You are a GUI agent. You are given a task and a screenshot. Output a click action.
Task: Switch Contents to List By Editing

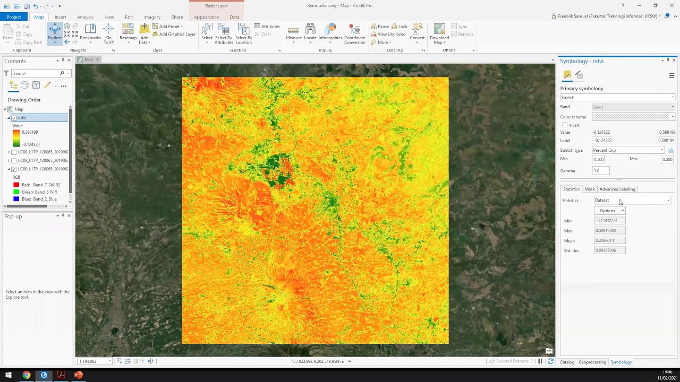[x=47, y=85]
